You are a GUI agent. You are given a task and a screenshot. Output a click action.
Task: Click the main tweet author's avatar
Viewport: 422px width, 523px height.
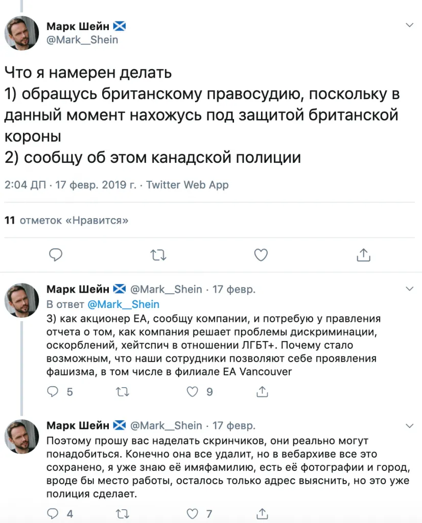pos(22,33)
